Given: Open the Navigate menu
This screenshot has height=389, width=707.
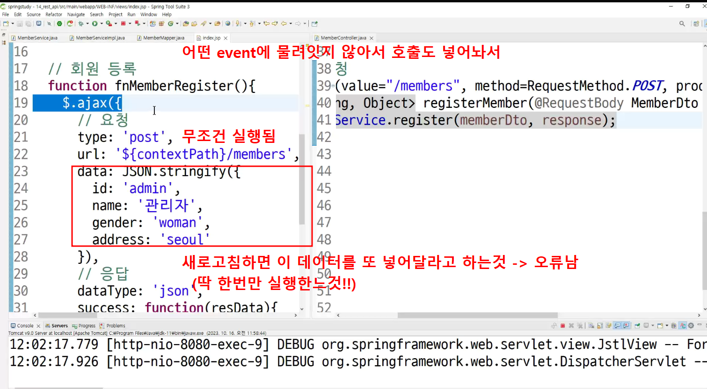Looking at the screenshot, I should pyautogui.click(x=76, y=14).
